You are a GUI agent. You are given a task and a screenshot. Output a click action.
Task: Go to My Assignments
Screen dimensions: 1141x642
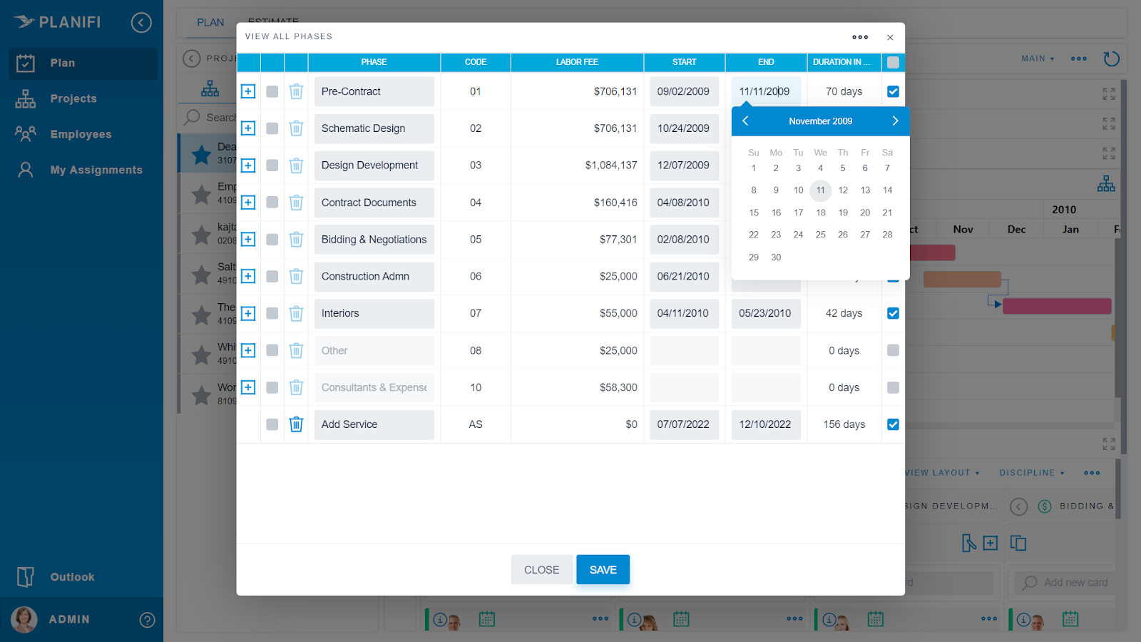pos(95,169)
